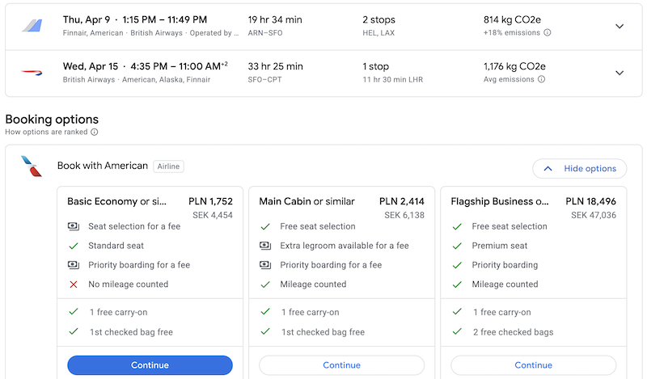Click the red X beside No mileage counted
647x379 pixels.
click(74, 284)
